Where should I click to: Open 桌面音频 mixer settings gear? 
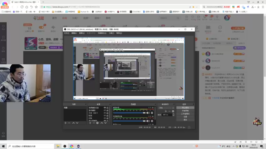pyautogui.click(x=152, y=113)
